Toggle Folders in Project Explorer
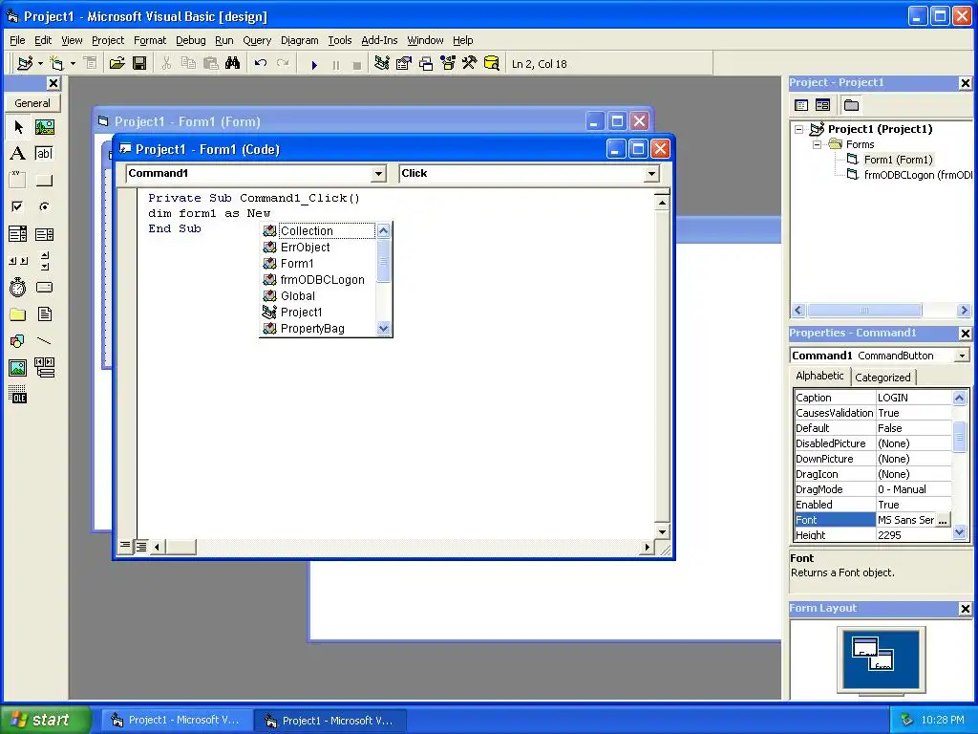 pyautogui.click(x=851, y=105)
